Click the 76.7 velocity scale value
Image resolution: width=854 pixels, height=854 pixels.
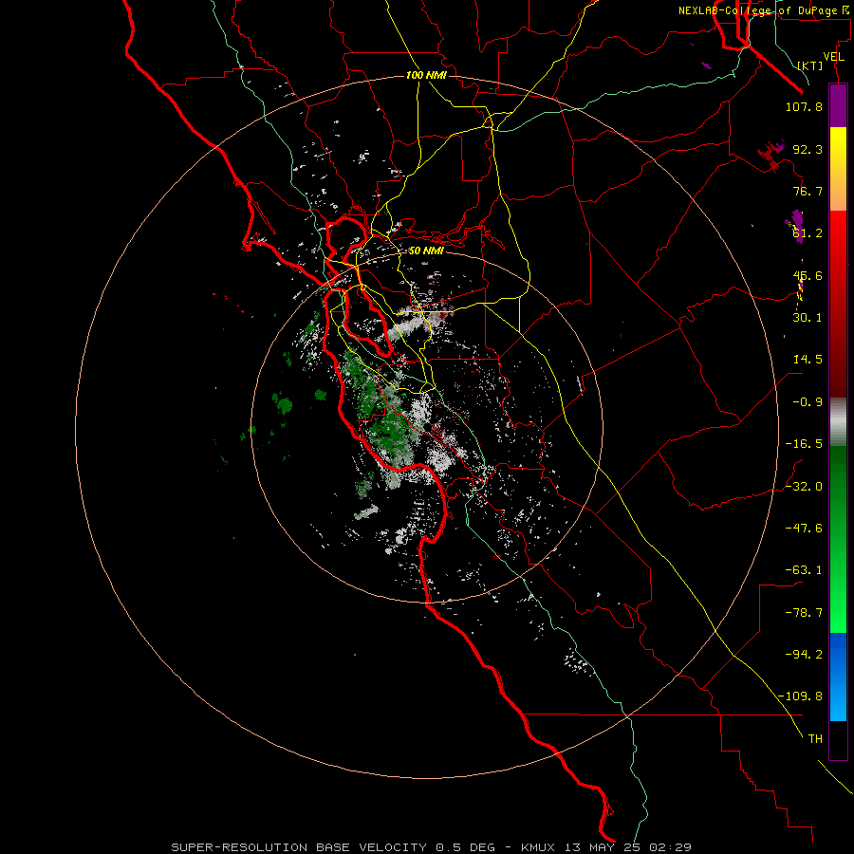808,191
